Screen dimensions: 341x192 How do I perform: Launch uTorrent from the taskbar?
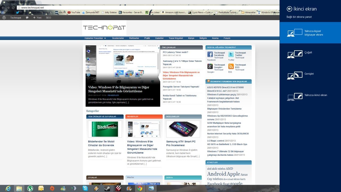(x=30, y=189)
